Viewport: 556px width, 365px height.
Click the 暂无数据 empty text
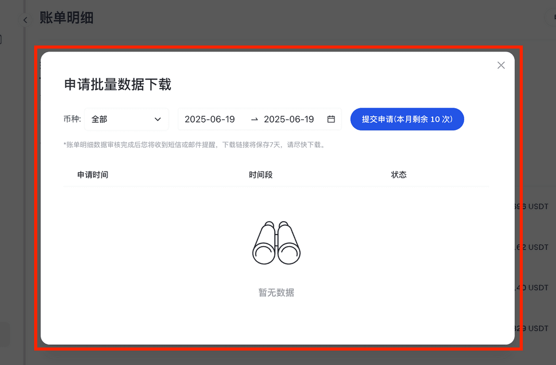coord(276,293)
